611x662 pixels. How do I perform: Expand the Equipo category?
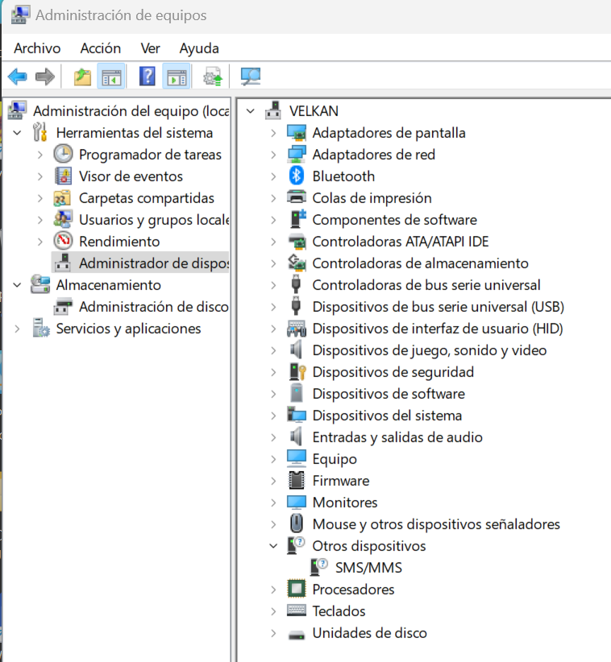273,459
